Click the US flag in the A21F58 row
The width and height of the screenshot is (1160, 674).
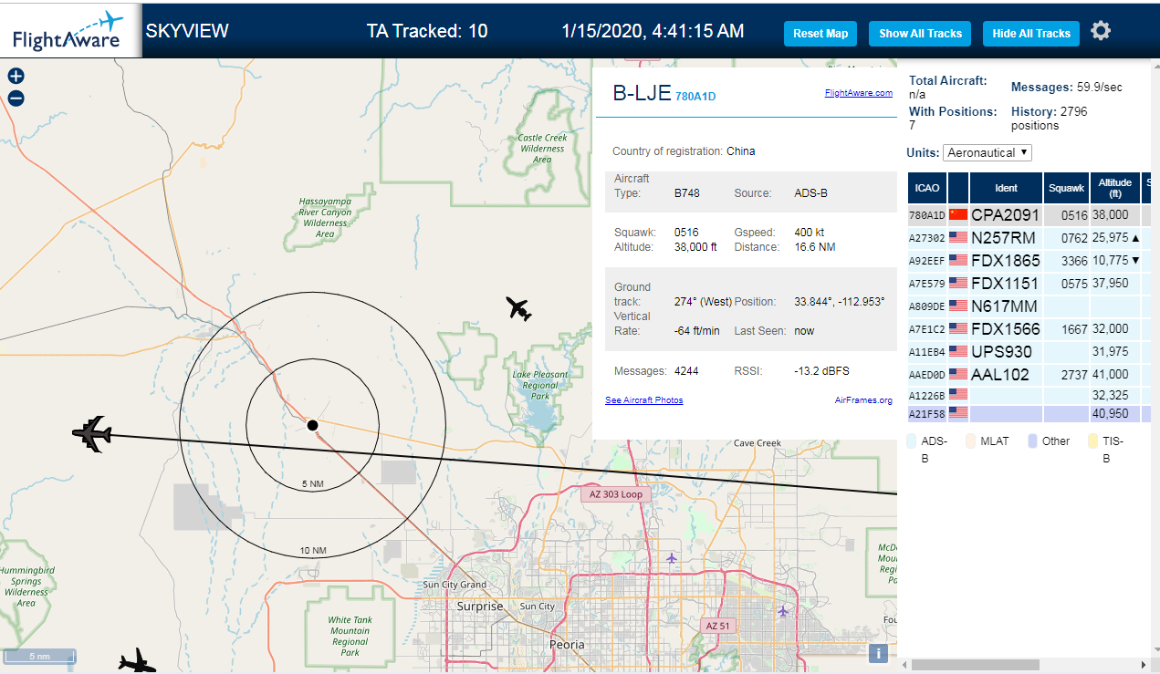958,413
